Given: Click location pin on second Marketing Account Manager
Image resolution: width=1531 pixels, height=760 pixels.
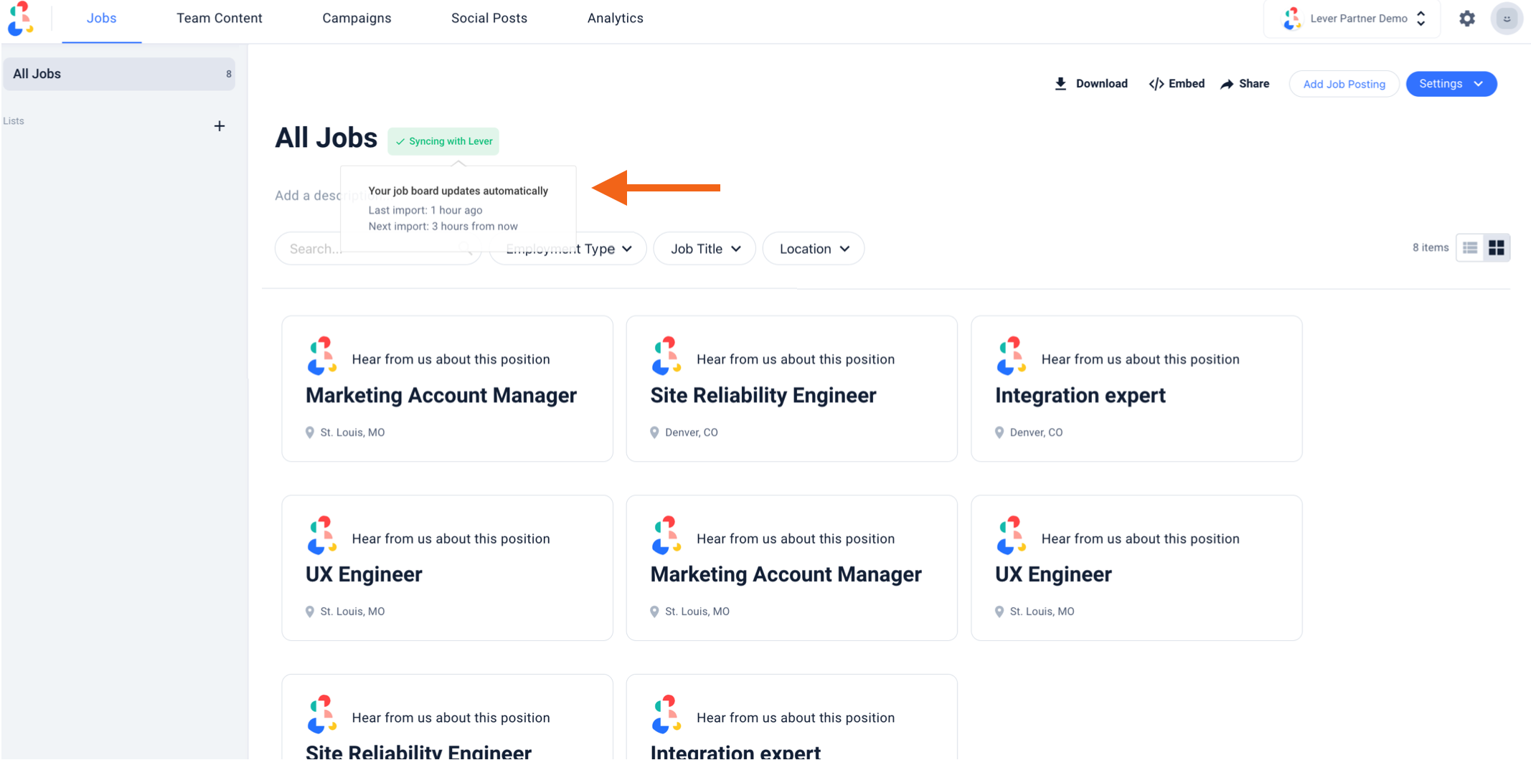Looking at the screenshot, I should pyautogui.click(x=654, y=612).
